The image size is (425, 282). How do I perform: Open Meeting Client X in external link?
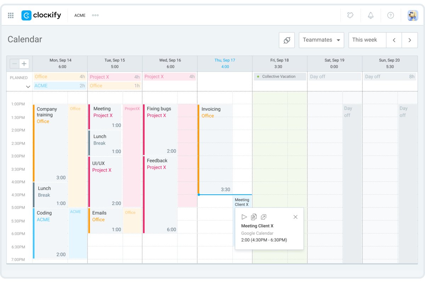point(263,217)
